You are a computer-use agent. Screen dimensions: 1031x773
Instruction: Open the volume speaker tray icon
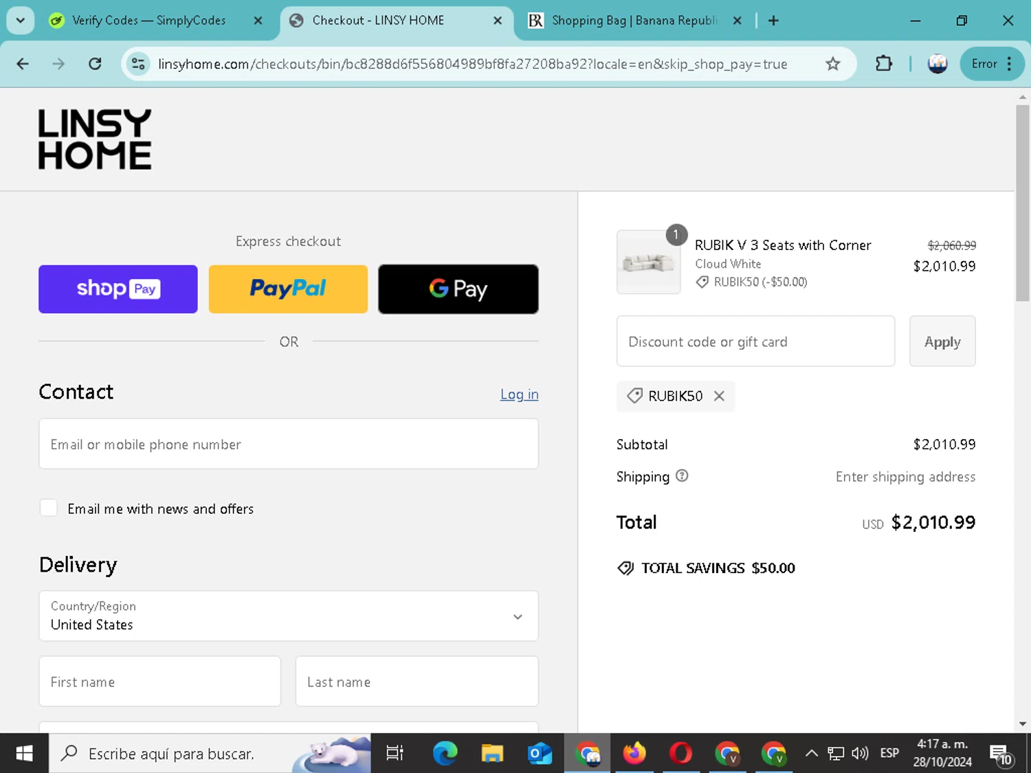[860, 754]
